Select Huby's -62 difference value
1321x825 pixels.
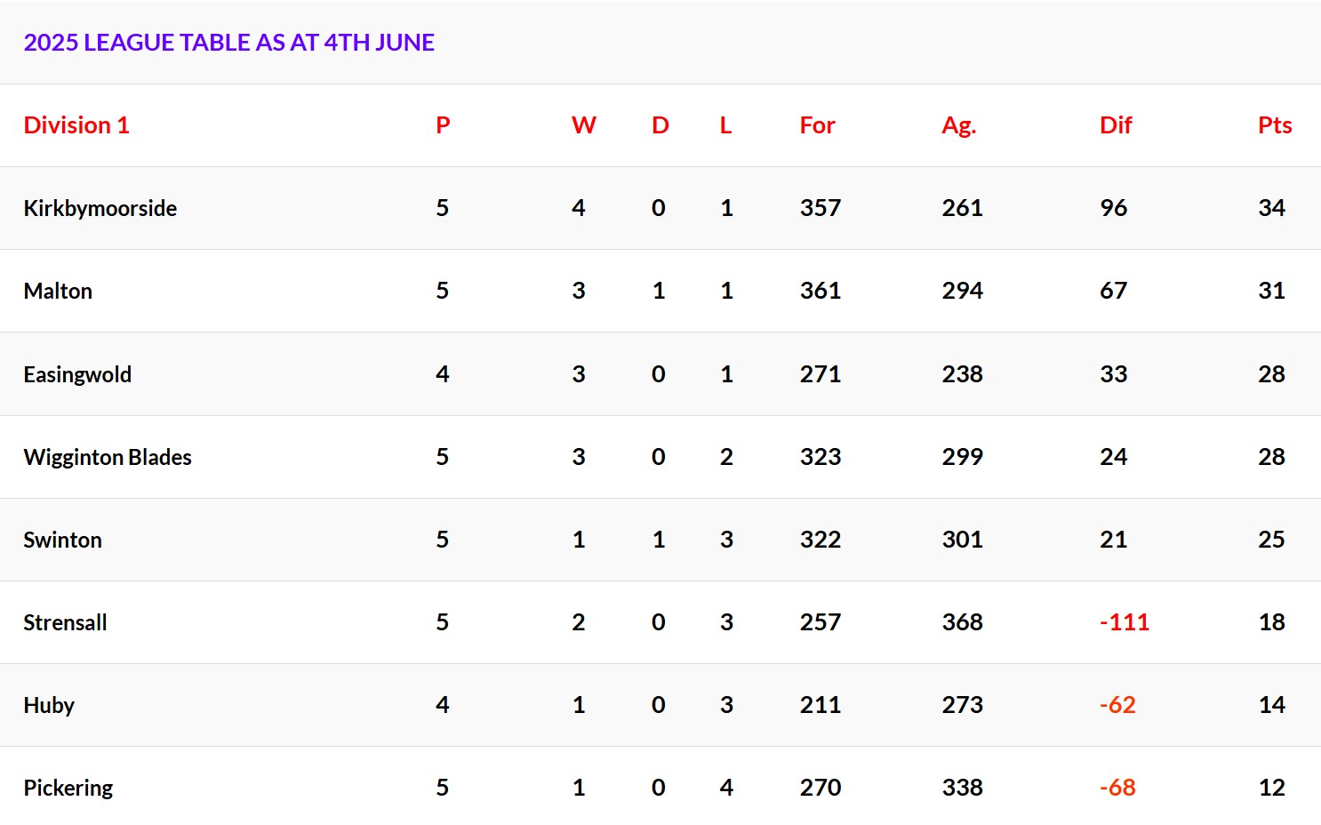[x=1117, y=705]
